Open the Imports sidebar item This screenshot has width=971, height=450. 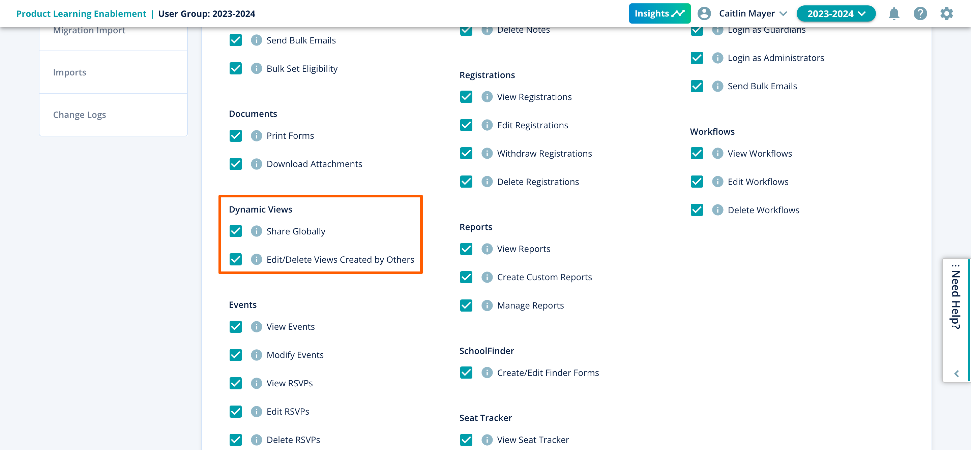[x=70, y=72]
